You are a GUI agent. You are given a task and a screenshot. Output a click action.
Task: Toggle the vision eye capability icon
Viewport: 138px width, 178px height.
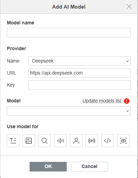(123, 141)
